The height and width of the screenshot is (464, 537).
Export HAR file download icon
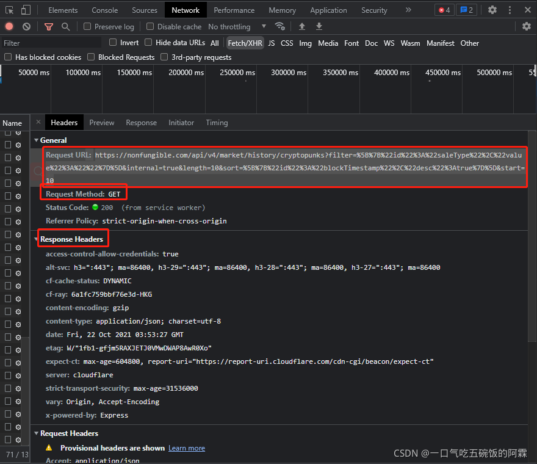click(x=319, y=26)
